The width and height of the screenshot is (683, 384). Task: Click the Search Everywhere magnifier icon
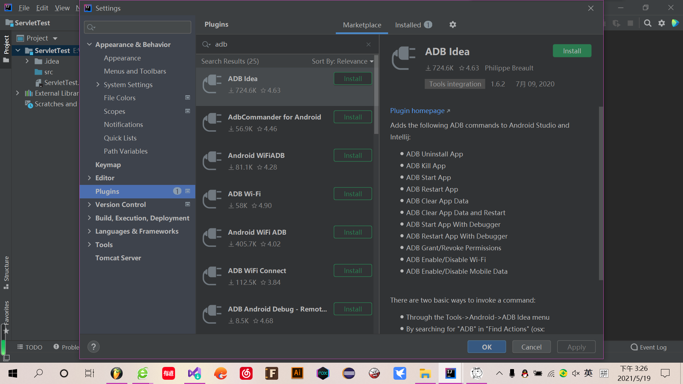pyautogui.click(x=647, y=23)
